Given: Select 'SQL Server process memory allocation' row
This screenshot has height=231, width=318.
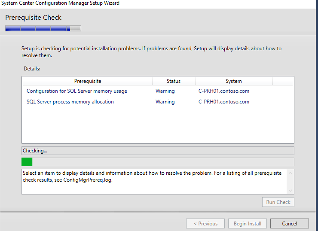Looking at the screenshot, I should tap(158, 102).
